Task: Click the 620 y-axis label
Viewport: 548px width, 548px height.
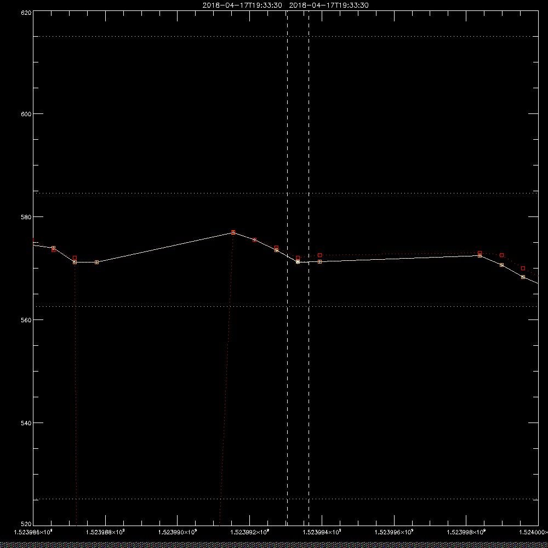Action: tap(26, 12)
